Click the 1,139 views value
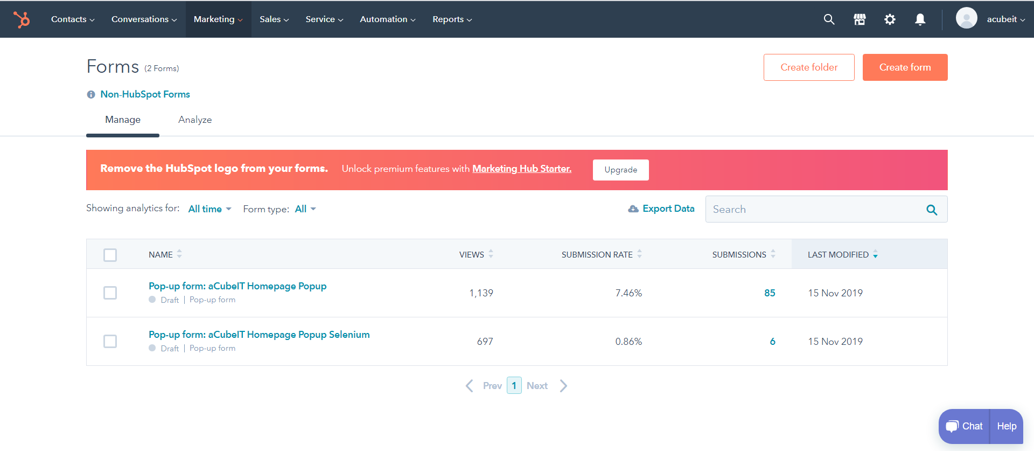This screenshot has width=1034, height=451. [x=481, y=293]
